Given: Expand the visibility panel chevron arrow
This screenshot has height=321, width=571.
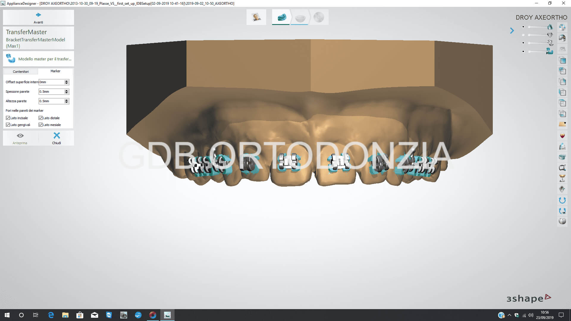Looking at the screenshot, I should [x=512, y=31].
